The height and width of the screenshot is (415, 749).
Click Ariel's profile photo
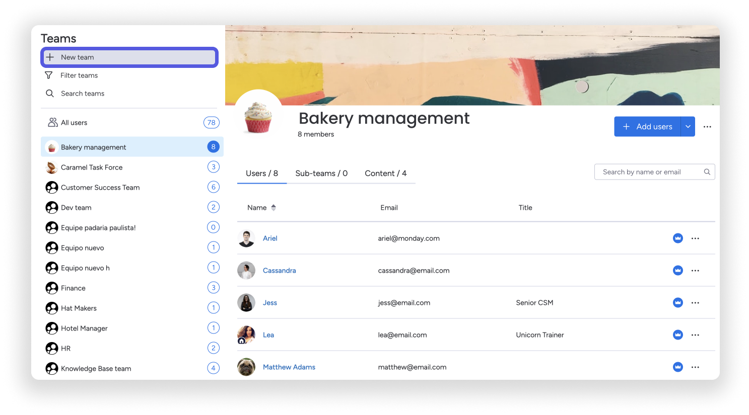point(246,238)
